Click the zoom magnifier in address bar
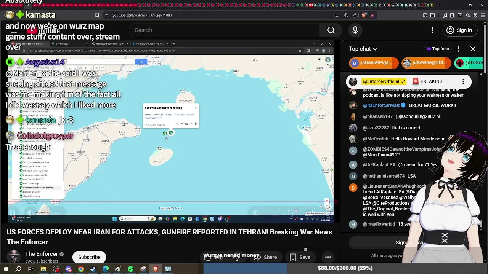 click(x=346, y=15)
